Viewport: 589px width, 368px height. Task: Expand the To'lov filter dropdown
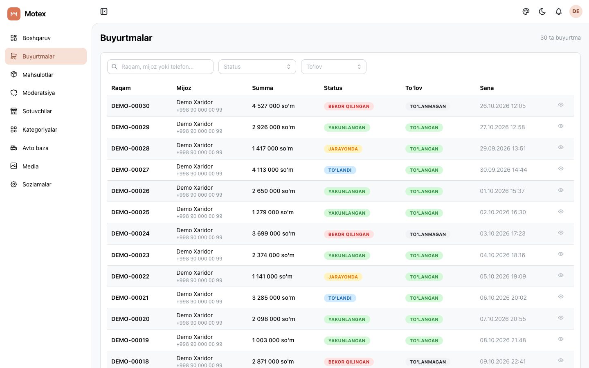(334, 67)
